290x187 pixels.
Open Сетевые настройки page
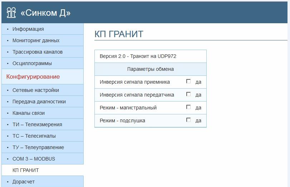pyautogui.click(x=35, y=90)
